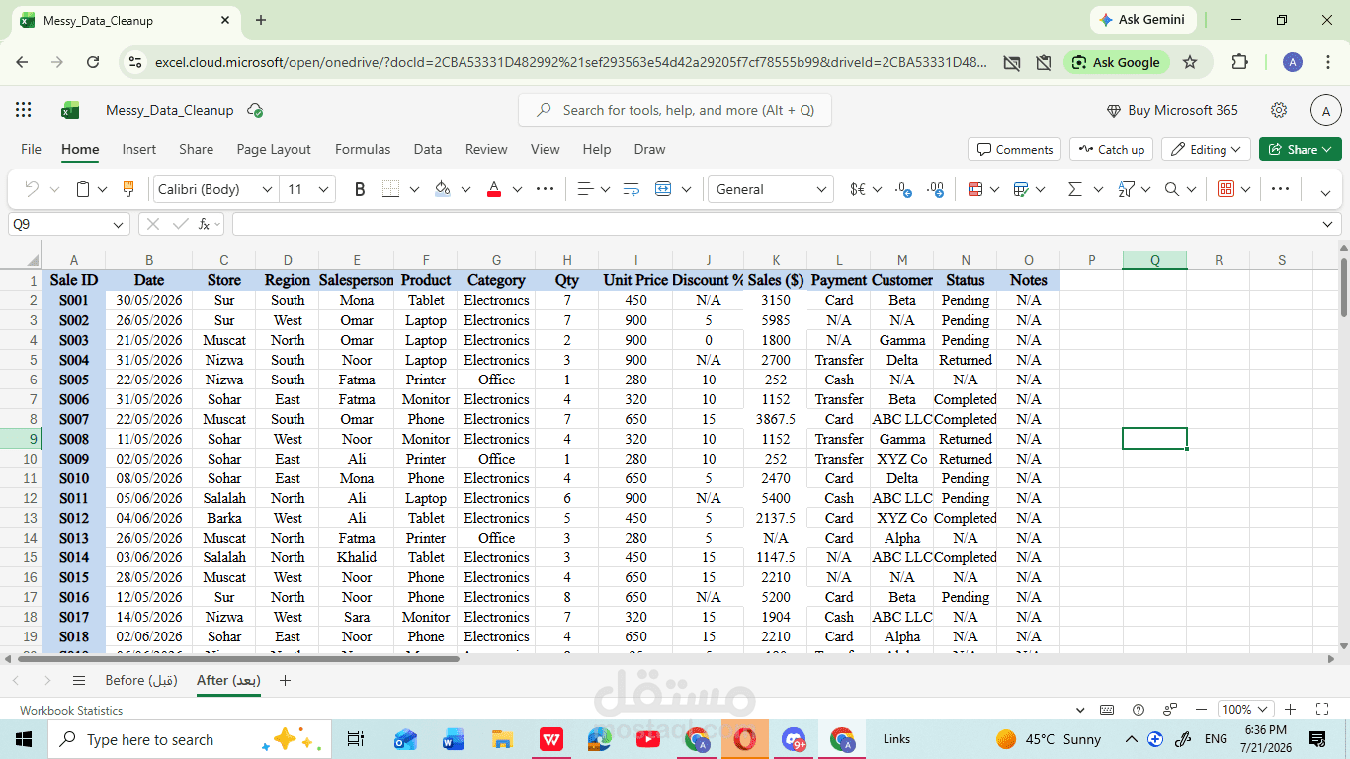Screen dimensions: 1350x759
Task: Open more font options ellipsis
Action: [546, 189]
